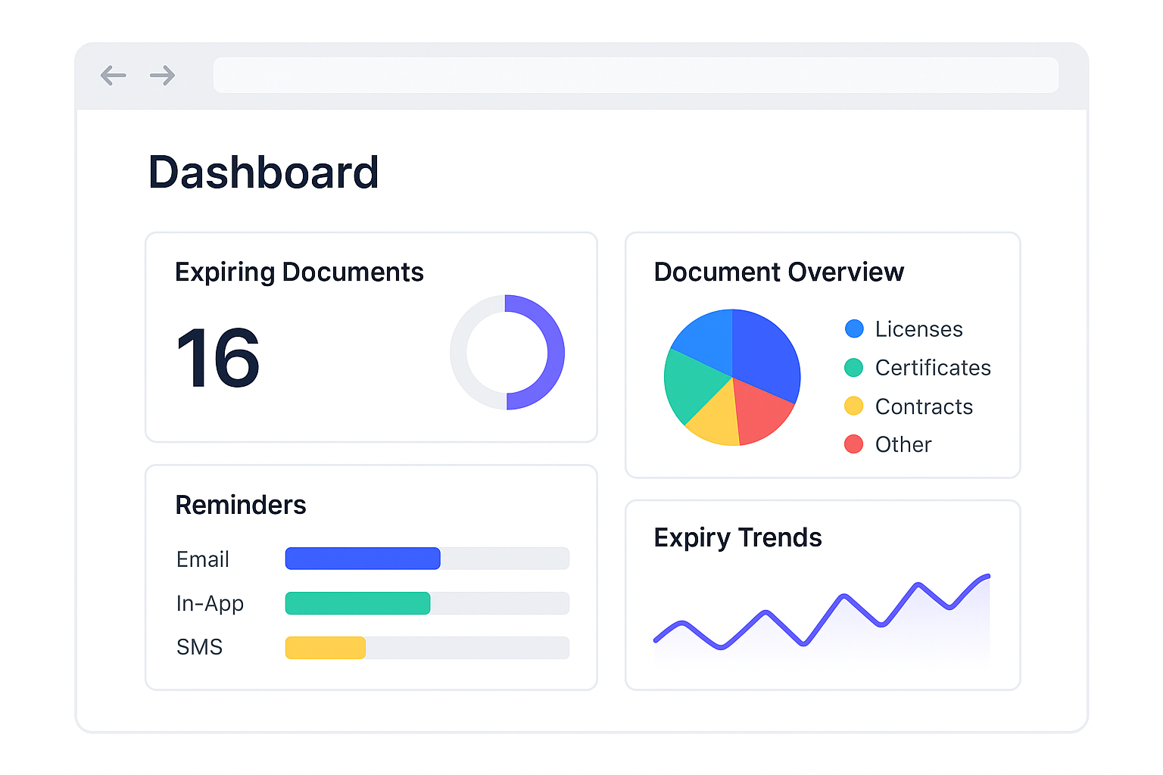Select the blue Licenses legend dot
The height and width of the screenshot is (775, 1163).
coord(854,328)
